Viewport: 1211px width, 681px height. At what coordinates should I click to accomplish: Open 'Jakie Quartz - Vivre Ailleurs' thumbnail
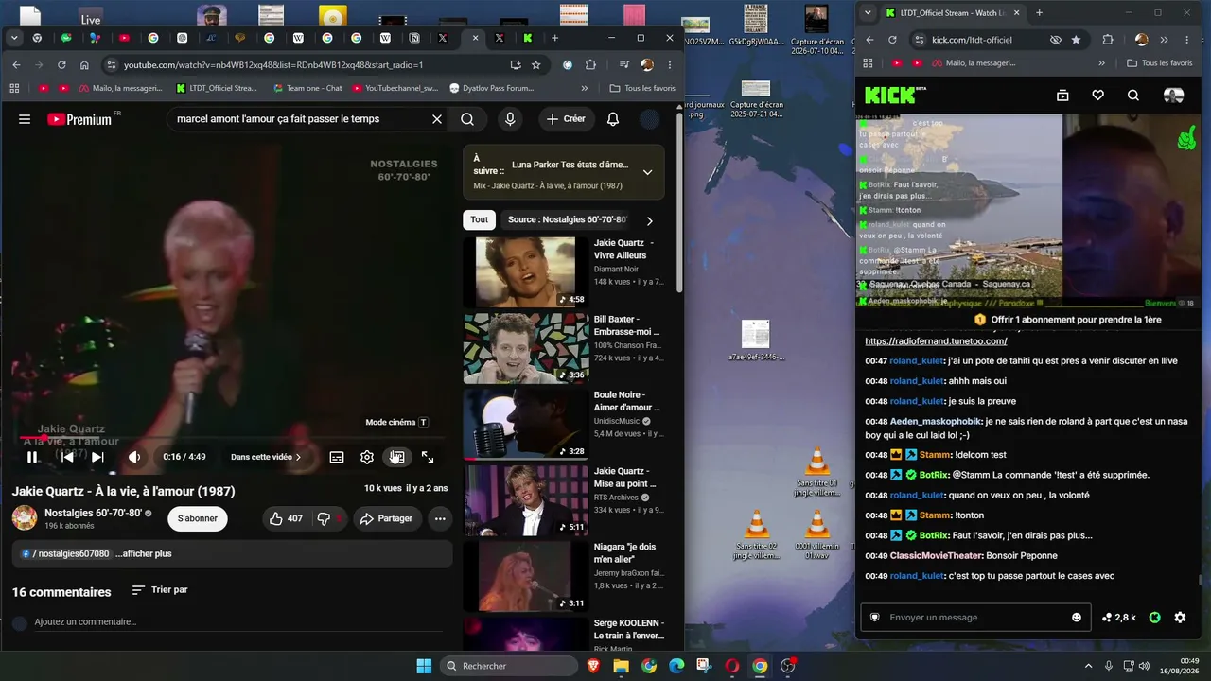click(525, 272)
